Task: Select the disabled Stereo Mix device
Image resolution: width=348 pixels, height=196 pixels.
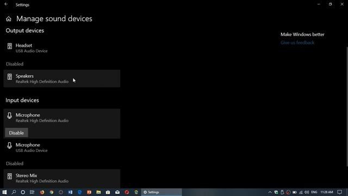Action: coord(62,178)
